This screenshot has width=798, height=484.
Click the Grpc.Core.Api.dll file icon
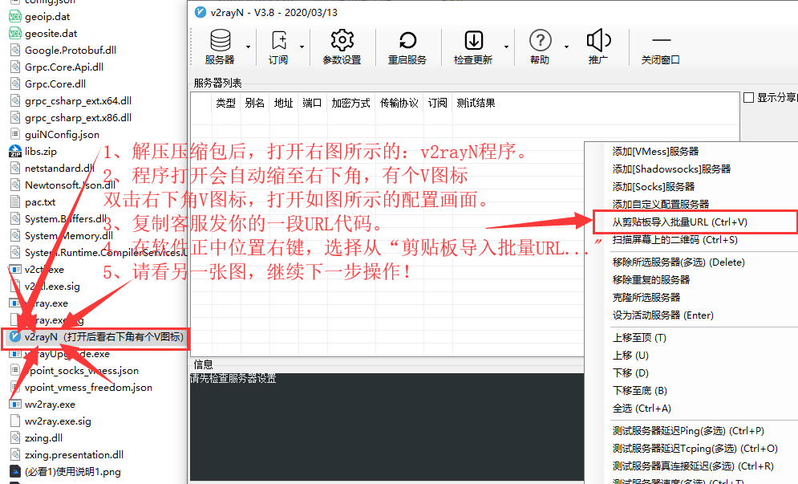click(14, 67)
